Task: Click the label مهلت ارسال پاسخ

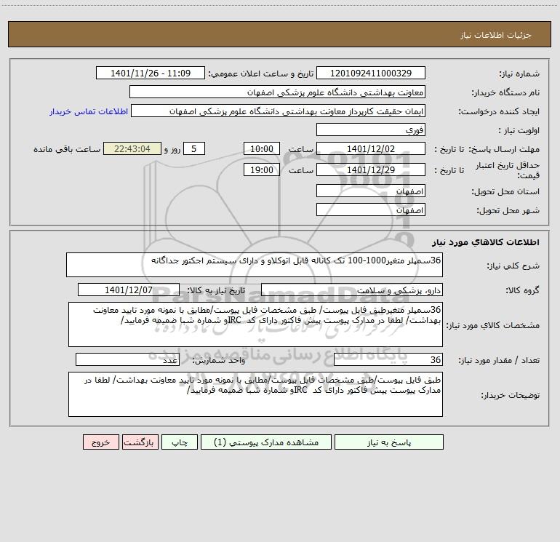Action: pos(504,149)
